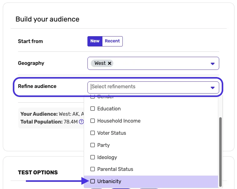Click the West chip label
Viewport: 237px width, 189px height.
click(x=100, y=63)
